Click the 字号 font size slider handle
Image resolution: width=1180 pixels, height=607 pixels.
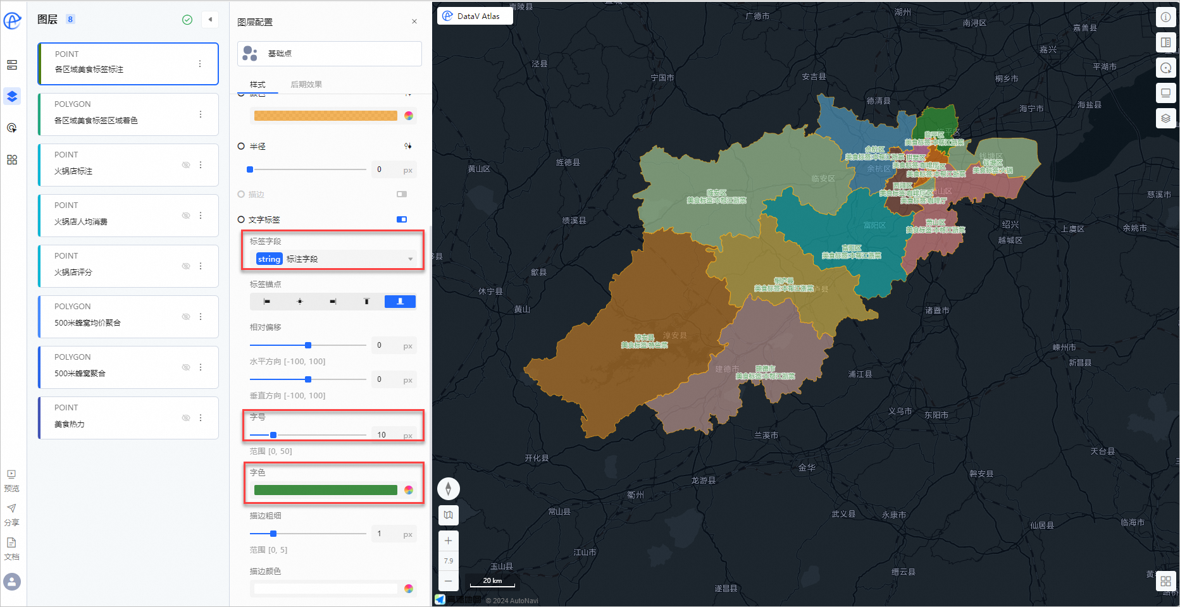pyautogui.click(x=273, y=435)
